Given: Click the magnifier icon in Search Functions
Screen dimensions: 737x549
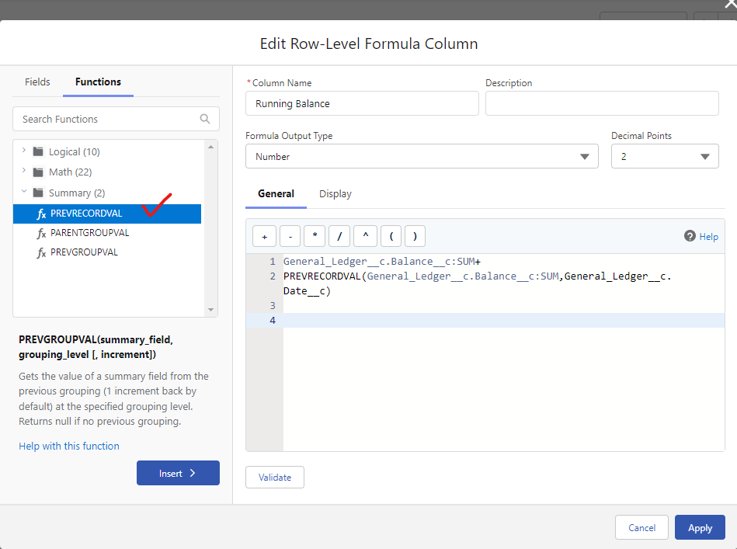Looking at the screenshot, I should coord(204,119).
